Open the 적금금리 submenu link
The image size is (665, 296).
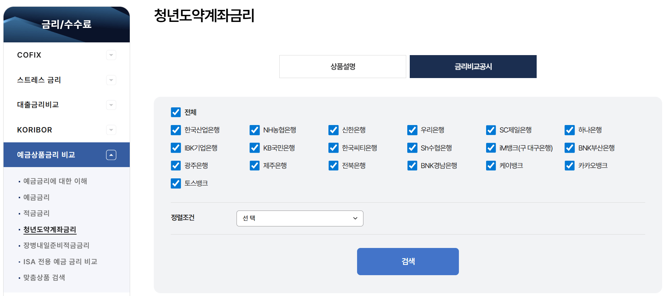36,213
